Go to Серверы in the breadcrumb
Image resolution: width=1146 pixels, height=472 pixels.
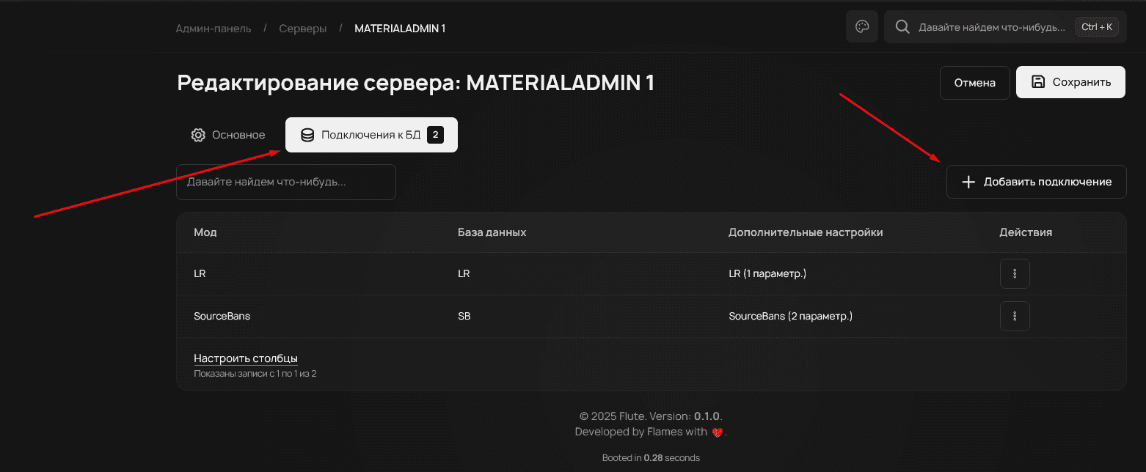[303, 29]
